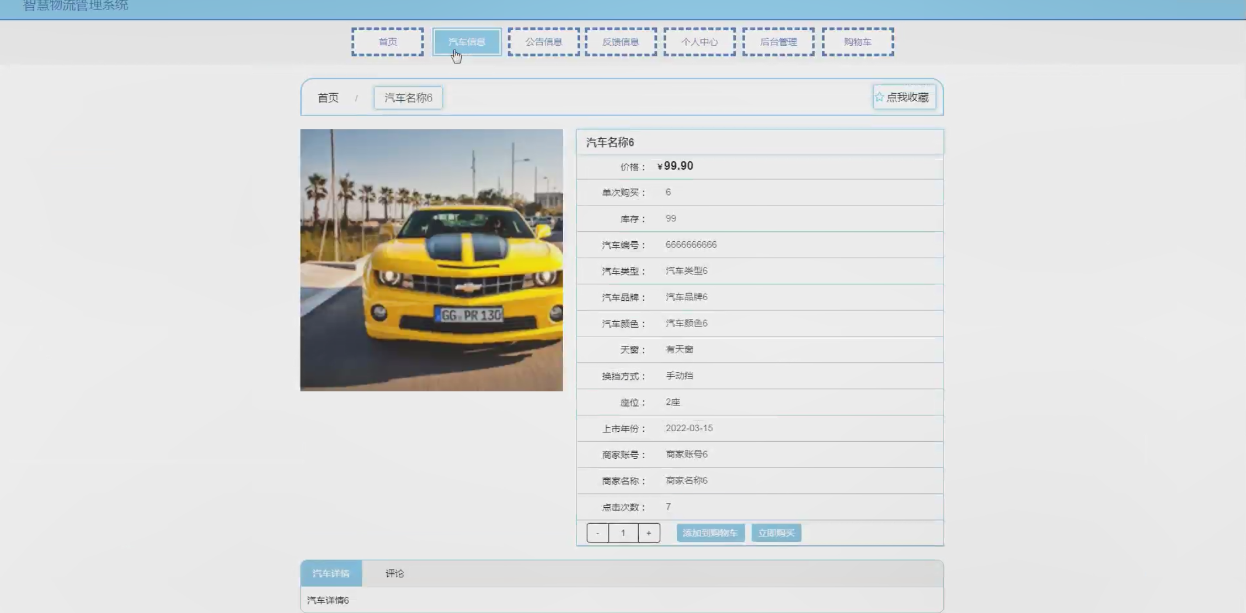The height and width of the screenshot is (613, 1246).
Task: Select the 汽车信息 navigation item
Action: tap(467, 42)
